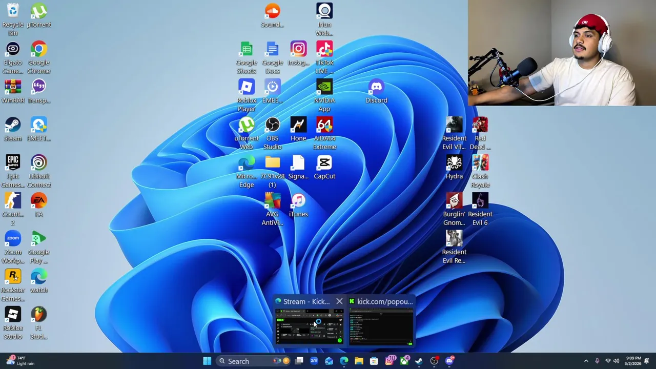
Task: Open File Explorer from the taskbar
Action: click(x=359, y=361)
